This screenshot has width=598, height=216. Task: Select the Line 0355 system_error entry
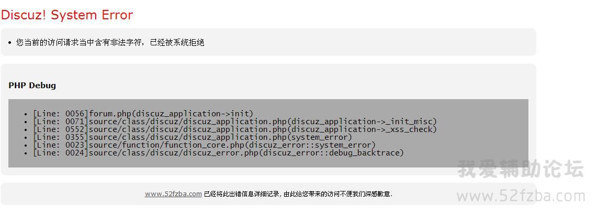pyautogui.click(x=193, y=137)
